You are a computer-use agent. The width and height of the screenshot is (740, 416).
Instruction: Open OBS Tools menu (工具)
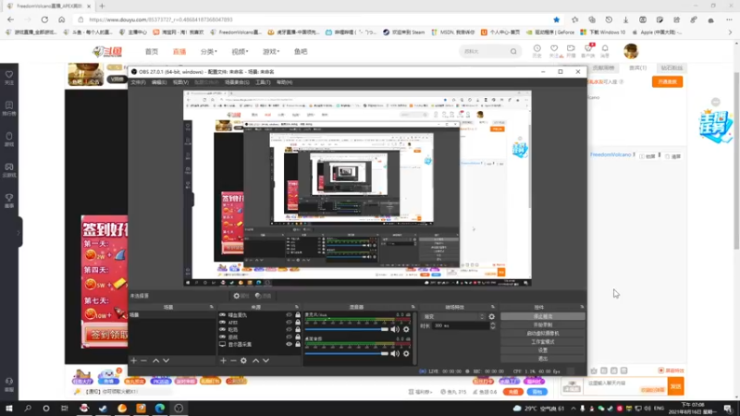pos(263,82)
